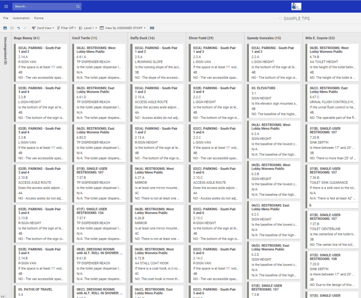Select Bugs Bunny (61) column header

pos(26,38)
